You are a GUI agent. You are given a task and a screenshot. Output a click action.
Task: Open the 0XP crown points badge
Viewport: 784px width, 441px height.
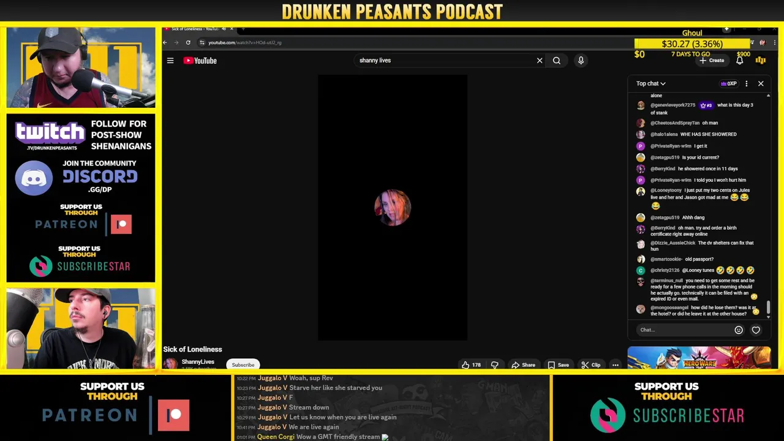729,83
